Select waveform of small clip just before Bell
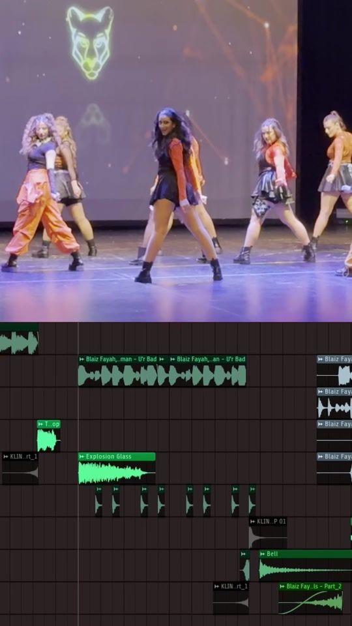 pyautogui.click(x=245, y=570)
